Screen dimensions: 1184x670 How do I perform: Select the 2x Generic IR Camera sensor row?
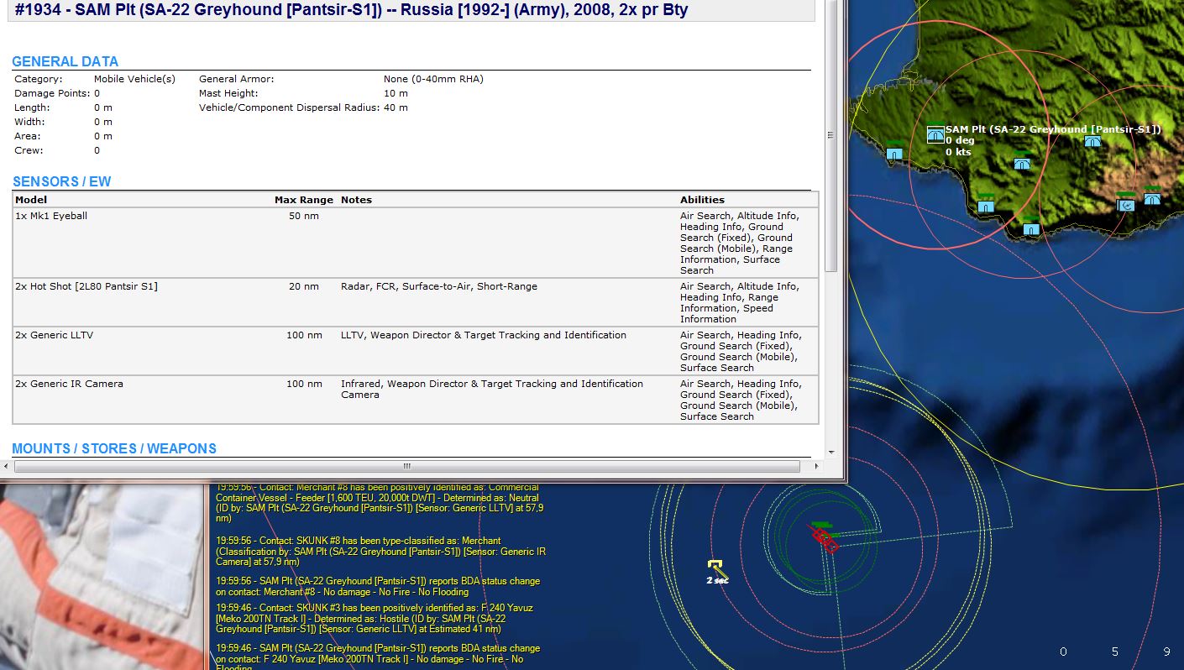[416, 400]
